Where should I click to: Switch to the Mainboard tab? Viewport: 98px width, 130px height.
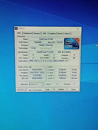point(28,33)
